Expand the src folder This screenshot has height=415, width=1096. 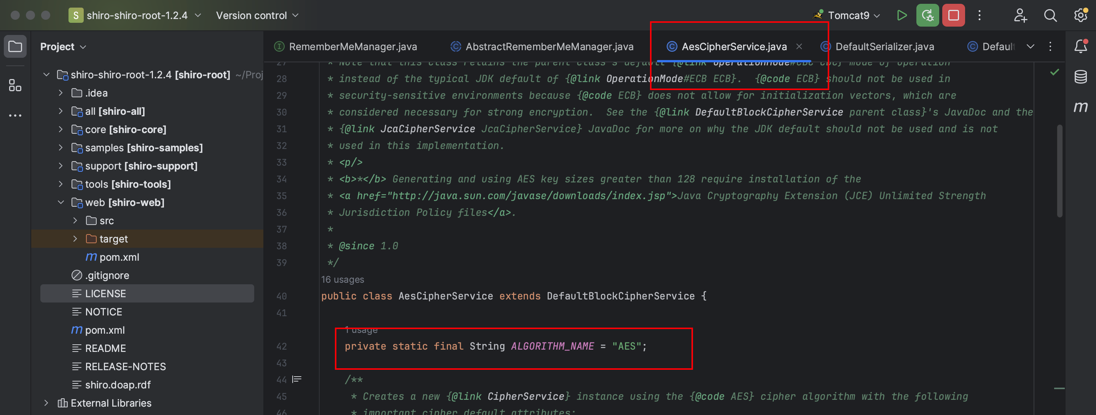[x=75, y=221]
